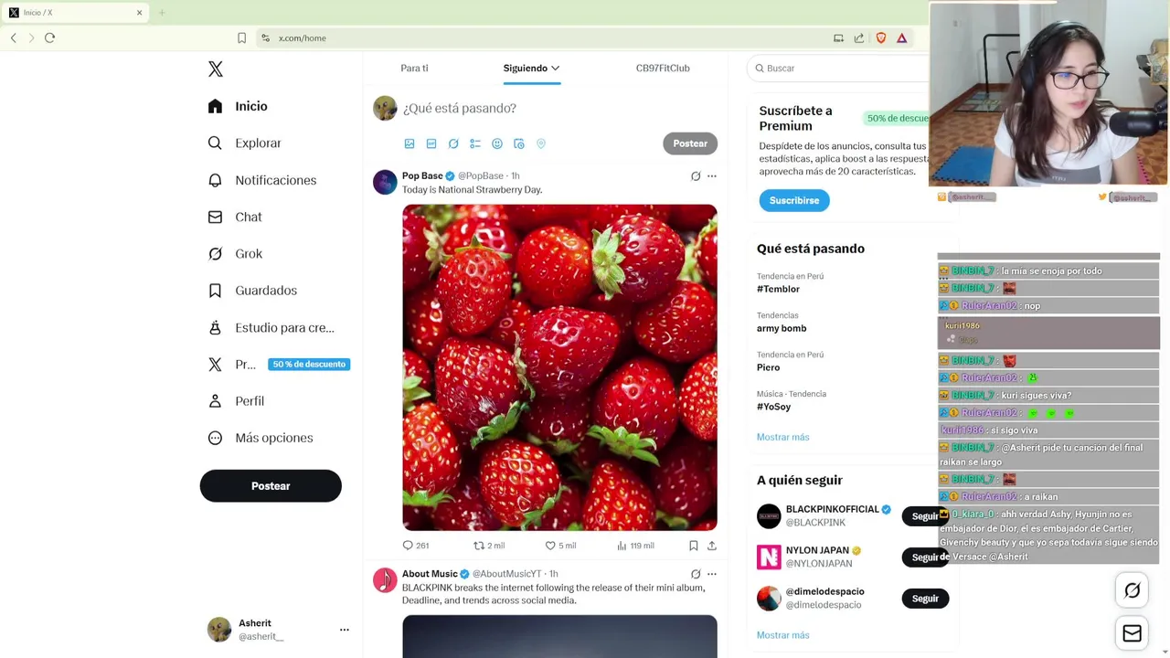
Task: Follow the NYLON JAPAN account
Action: (921, 557)
